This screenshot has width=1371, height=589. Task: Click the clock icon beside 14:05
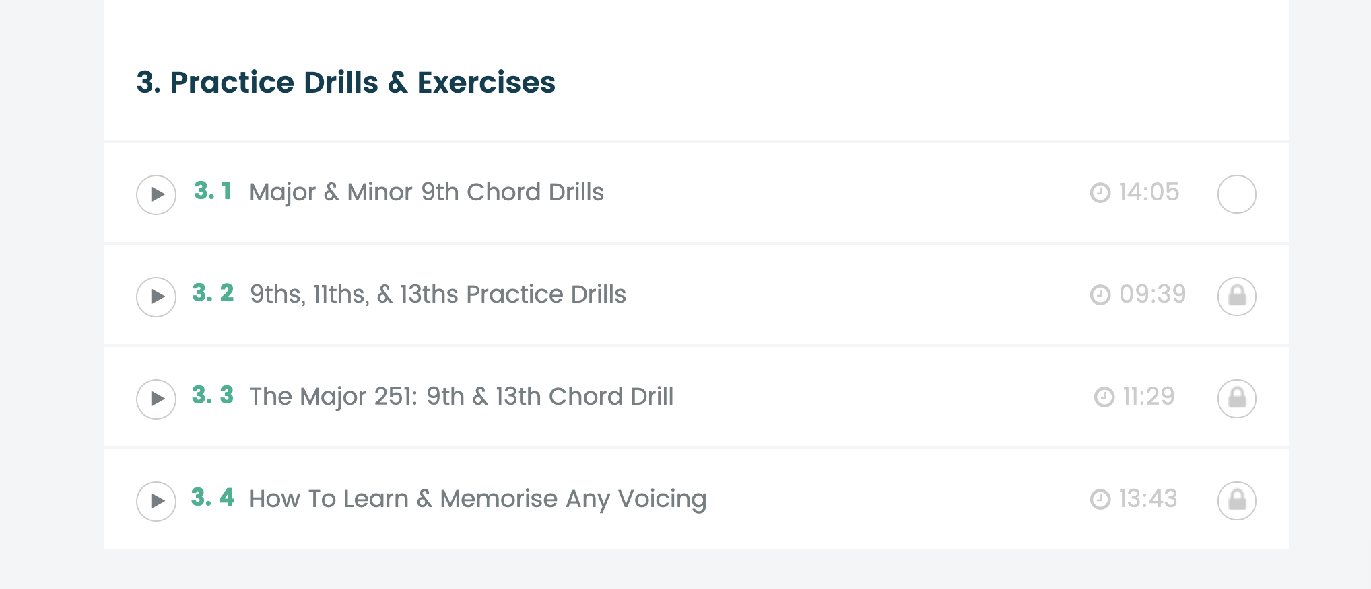click(1100, 193)
